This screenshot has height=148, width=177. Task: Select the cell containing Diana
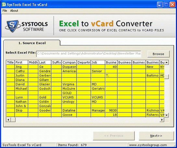point(21,80)
